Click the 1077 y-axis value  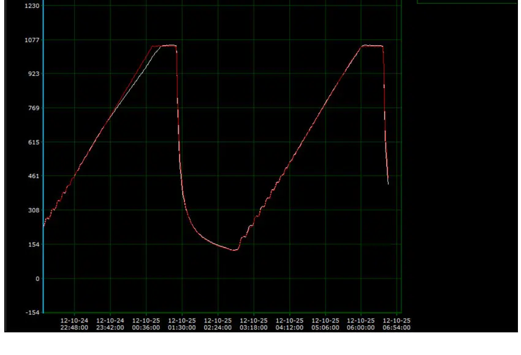32,40
